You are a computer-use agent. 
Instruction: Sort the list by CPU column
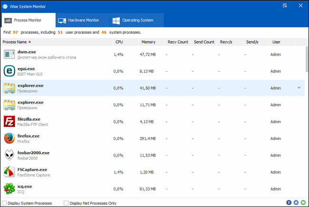(x=119, y=42)
